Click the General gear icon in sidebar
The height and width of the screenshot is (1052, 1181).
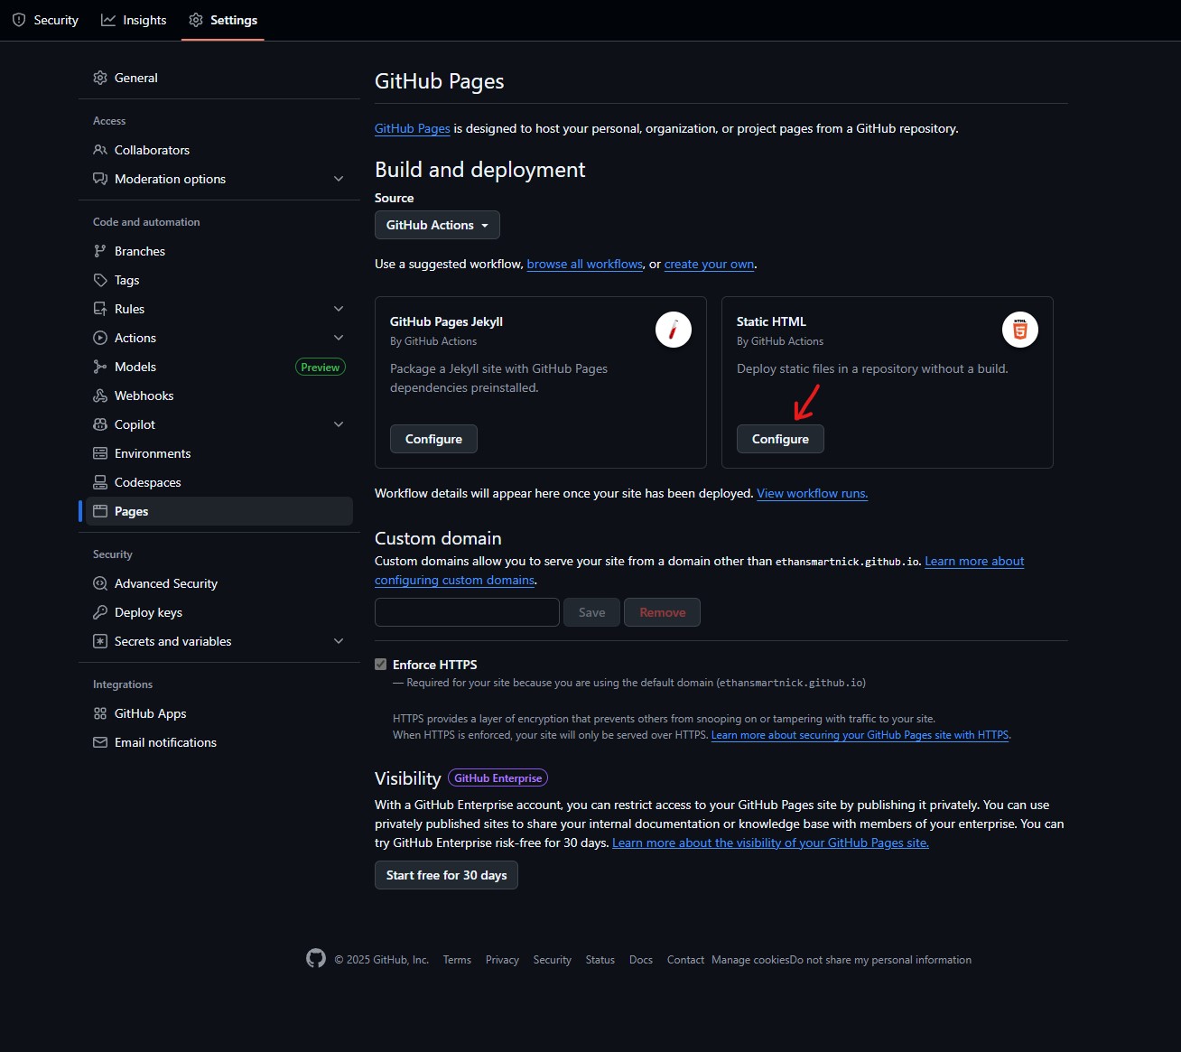pos(100,78)
